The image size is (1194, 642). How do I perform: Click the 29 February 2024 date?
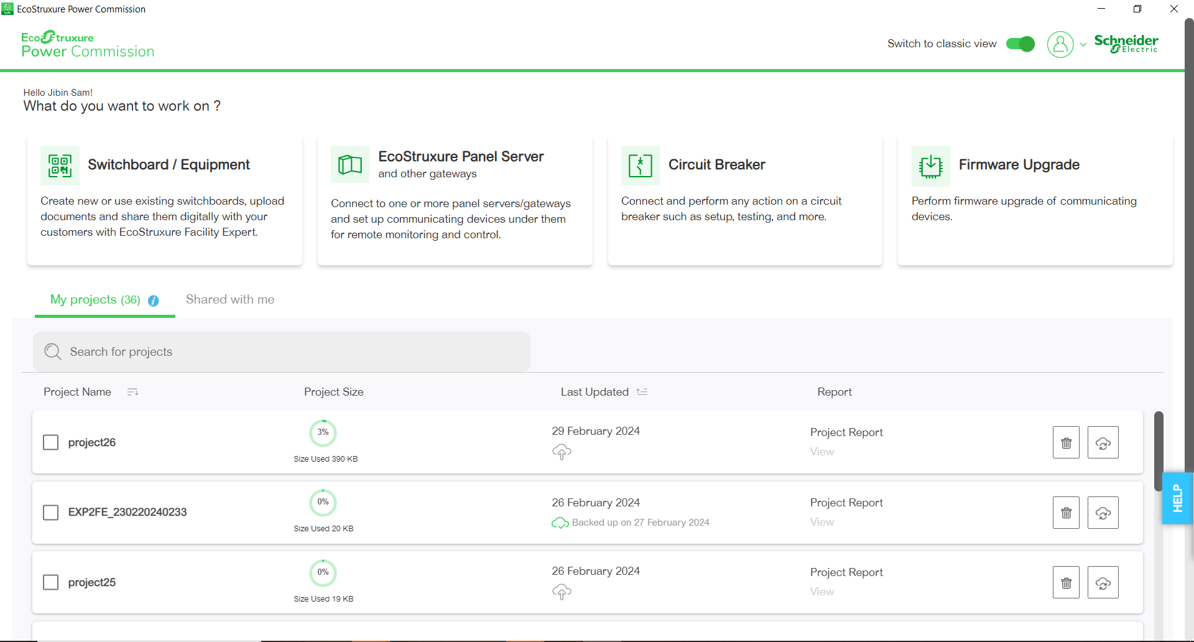596,431
